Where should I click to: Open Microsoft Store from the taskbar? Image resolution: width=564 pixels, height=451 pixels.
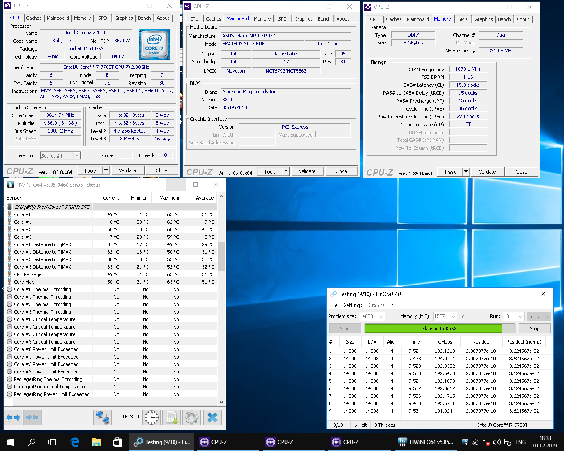[x=117, y=442]
